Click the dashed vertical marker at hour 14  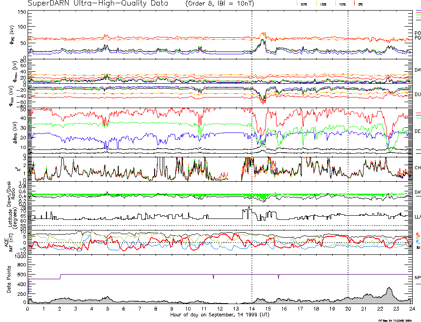[x=252, y=138]
